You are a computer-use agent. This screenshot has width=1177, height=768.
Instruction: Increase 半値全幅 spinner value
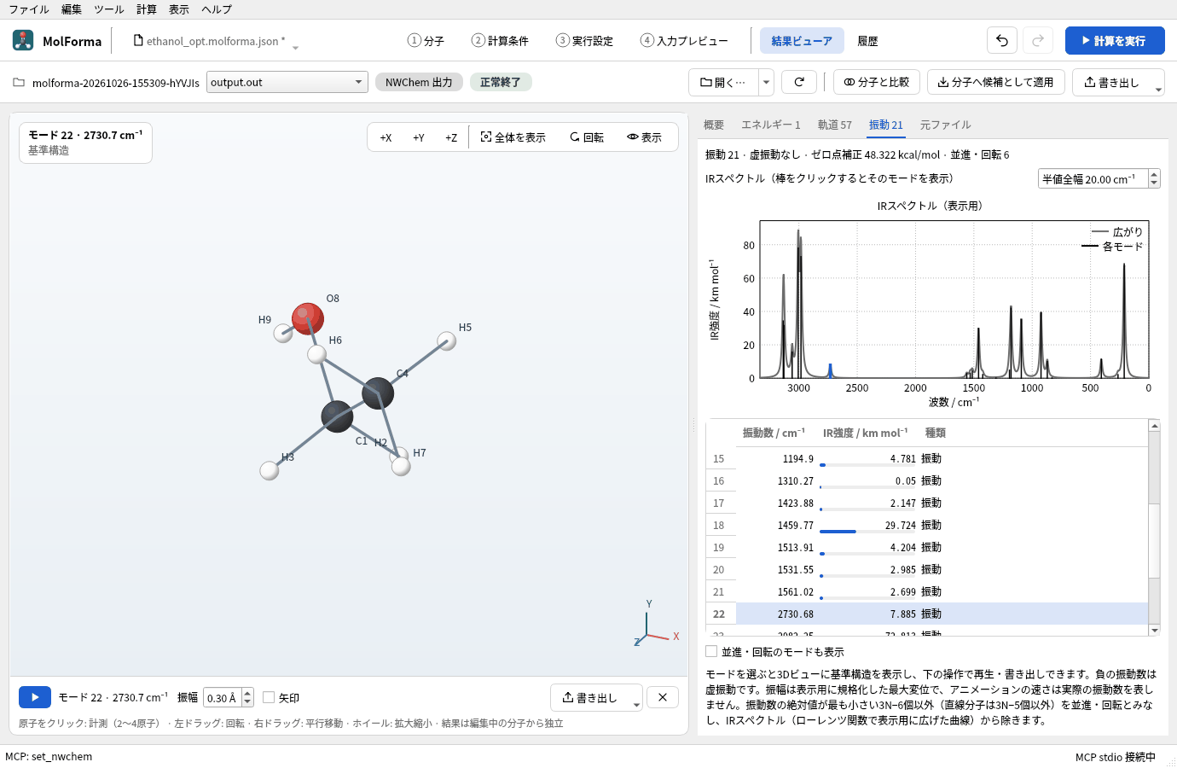[1154, 174]
